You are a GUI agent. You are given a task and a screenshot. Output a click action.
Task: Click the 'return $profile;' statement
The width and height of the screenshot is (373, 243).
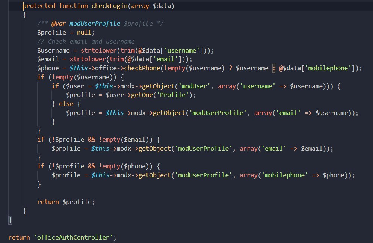(66, 202)
